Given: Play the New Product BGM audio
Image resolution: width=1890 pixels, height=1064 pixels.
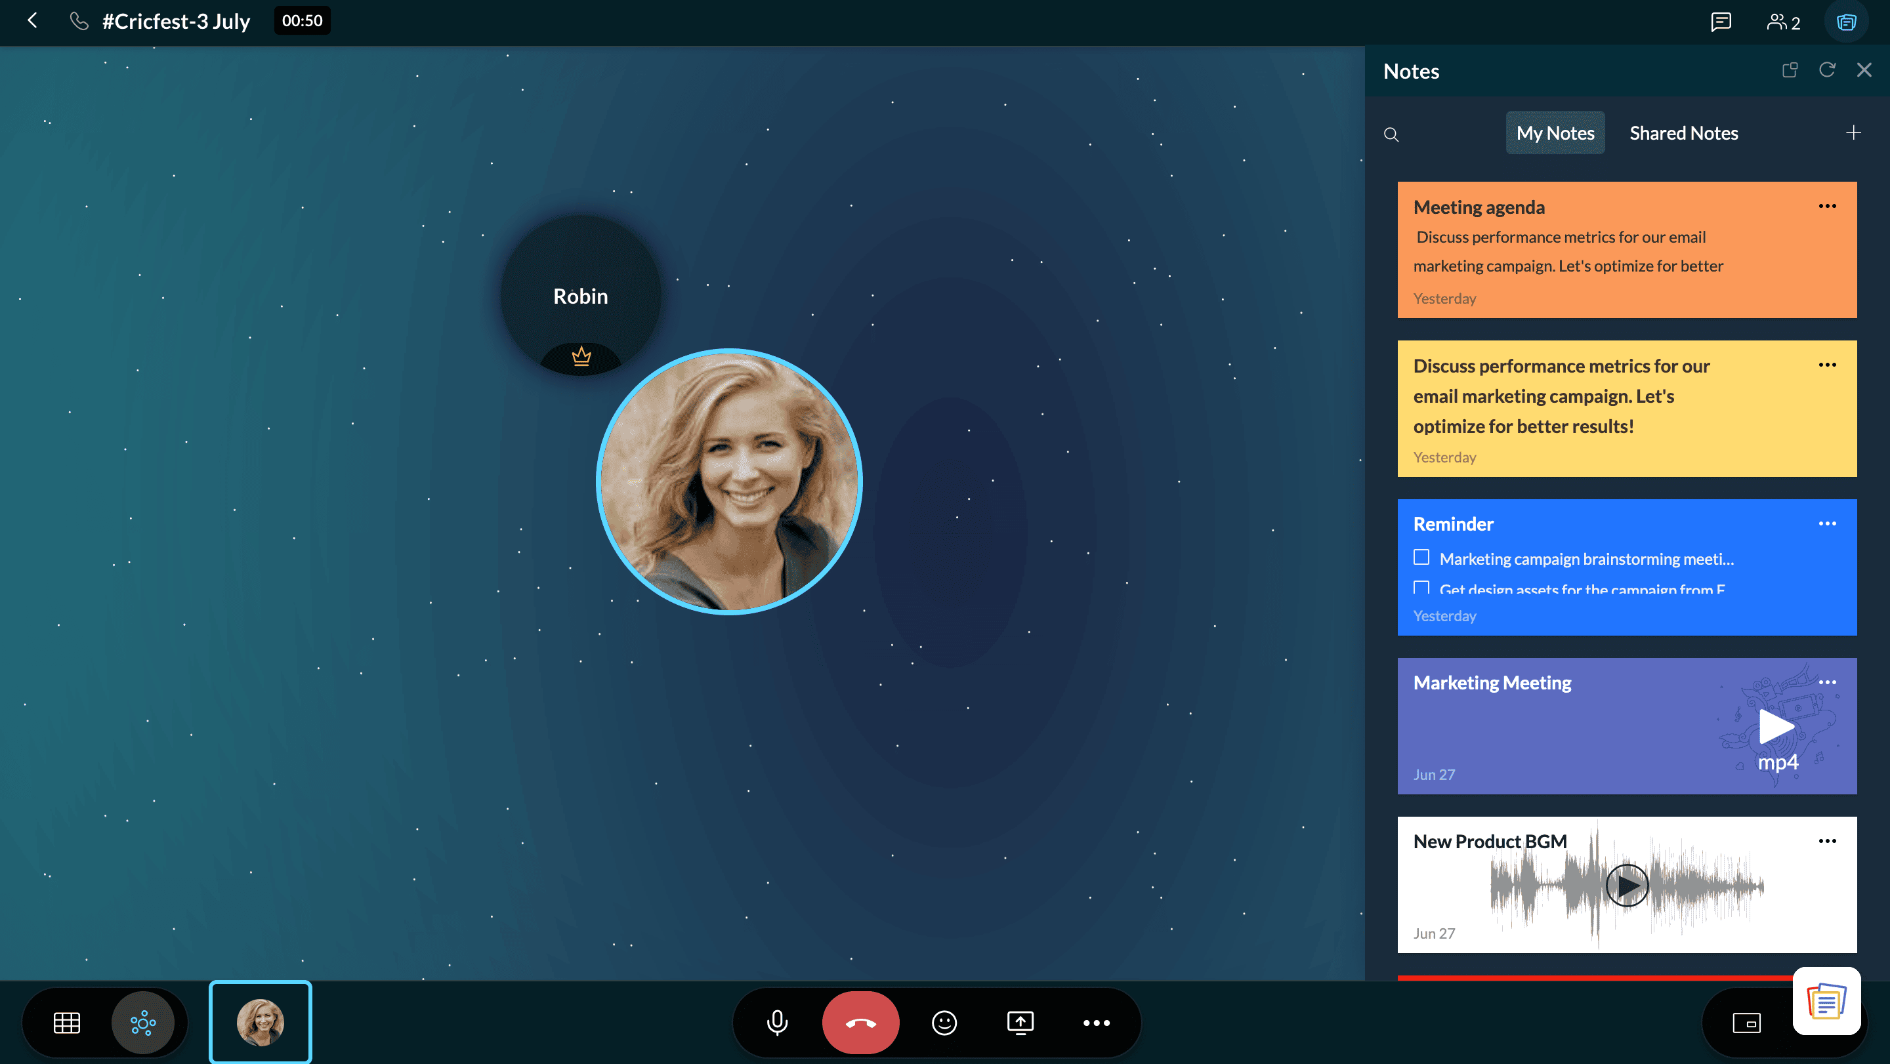Looking at the screenshot, I should tap(1627, 885).
